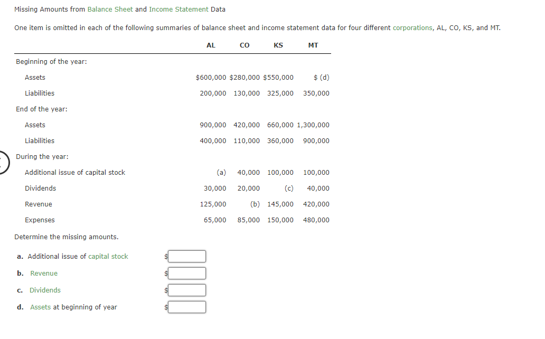This screenshot has width=545, height=339.
Task: Open the Balance Sheet glossary link
Action: pyautogui.click(x=111, y=9)
